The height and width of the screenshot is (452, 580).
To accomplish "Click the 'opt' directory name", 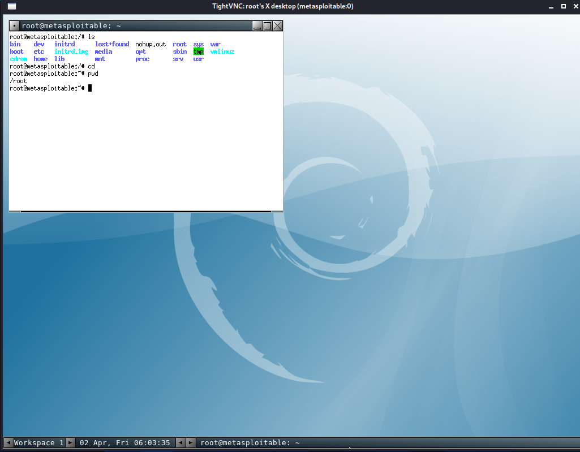I will pyautogui.click(x=140, y=51).
